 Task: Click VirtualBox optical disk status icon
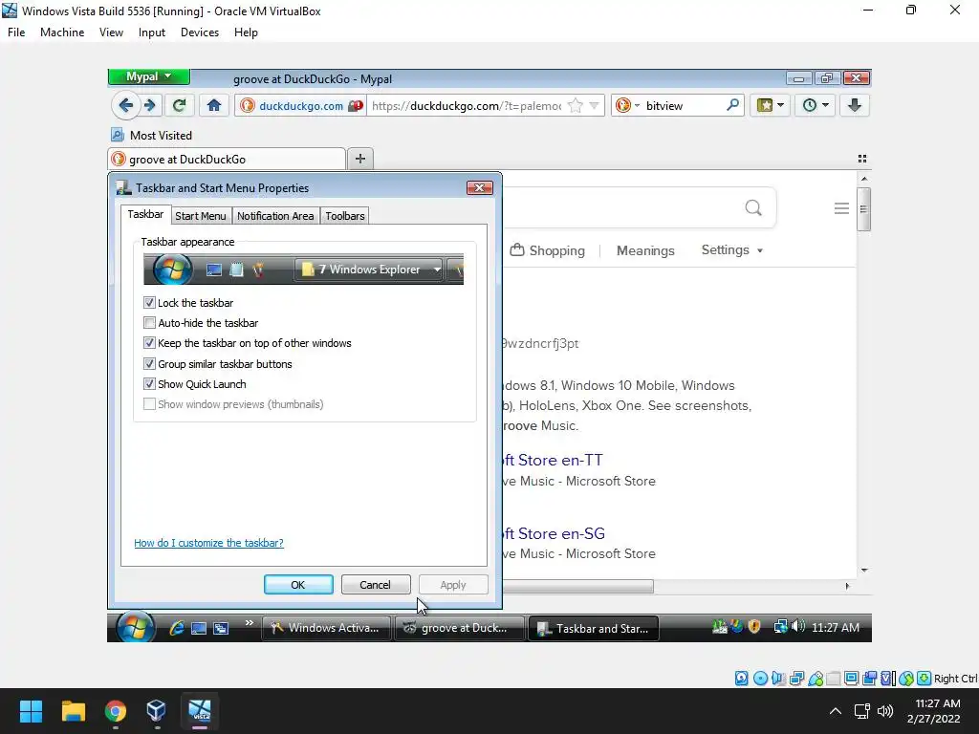(760, 679)
